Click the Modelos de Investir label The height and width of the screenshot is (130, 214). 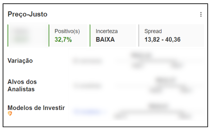point(36,108)
